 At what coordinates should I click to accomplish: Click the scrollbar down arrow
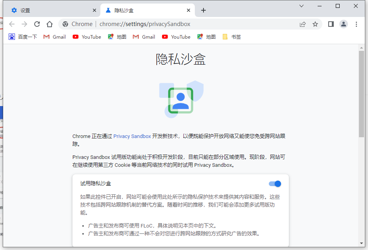(x=361, y=243)
